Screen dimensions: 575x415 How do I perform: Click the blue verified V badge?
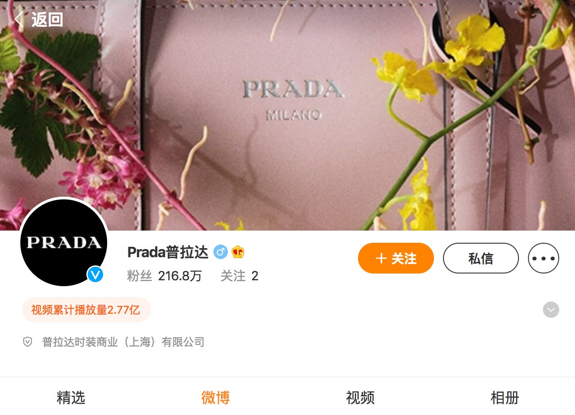pyautogui.click(x=95, y=274)
